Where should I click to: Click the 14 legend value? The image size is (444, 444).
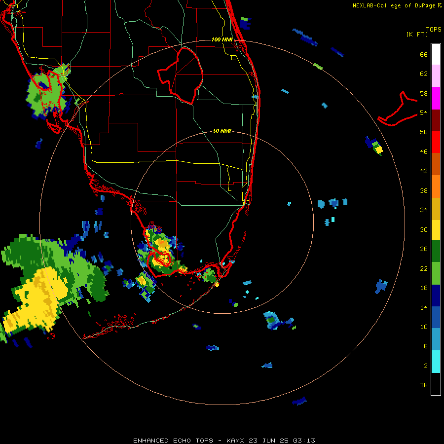[x=424, y=307]
